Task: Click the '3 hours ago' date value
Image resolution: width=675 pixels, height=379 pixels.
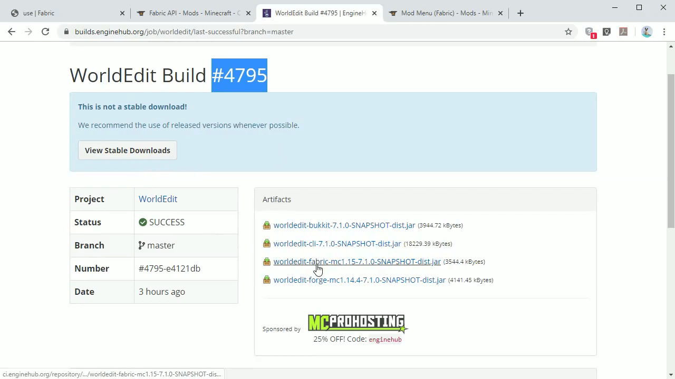Action: click(162, 292)
